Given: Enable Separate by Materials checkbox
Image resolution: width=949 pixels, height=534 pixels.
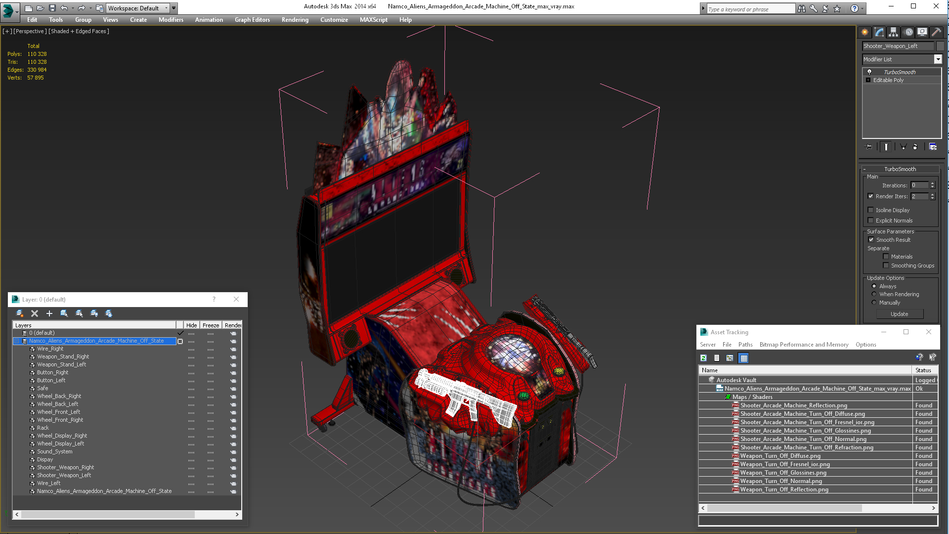Looking at the screenshot, I should [886, 257].
